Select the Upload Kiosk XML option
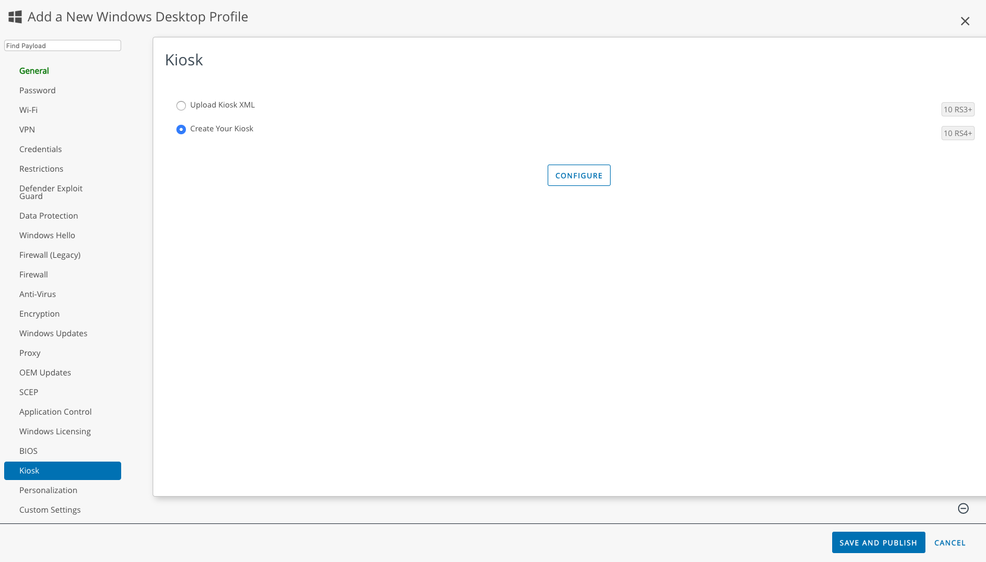 (181, 105)
